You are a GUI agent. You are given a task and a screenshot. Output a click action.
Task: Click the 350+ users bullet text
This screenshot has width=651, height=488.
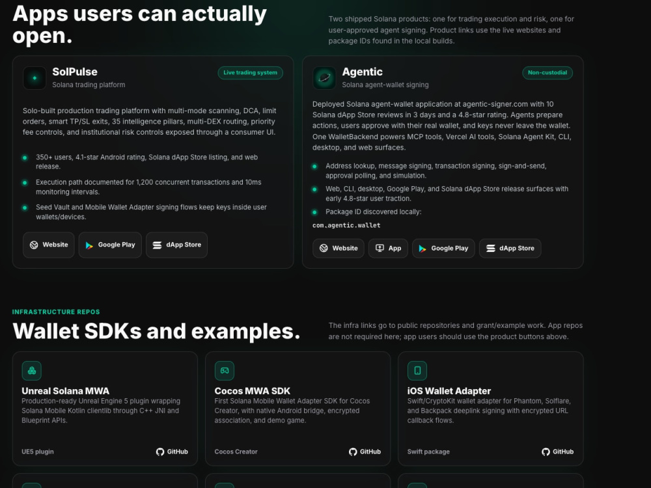point(147,162)
